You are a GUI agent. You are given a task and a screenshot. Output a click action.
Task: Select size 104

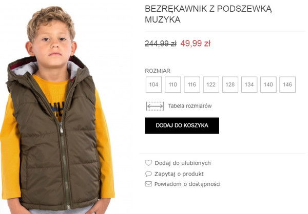[153, 84]
